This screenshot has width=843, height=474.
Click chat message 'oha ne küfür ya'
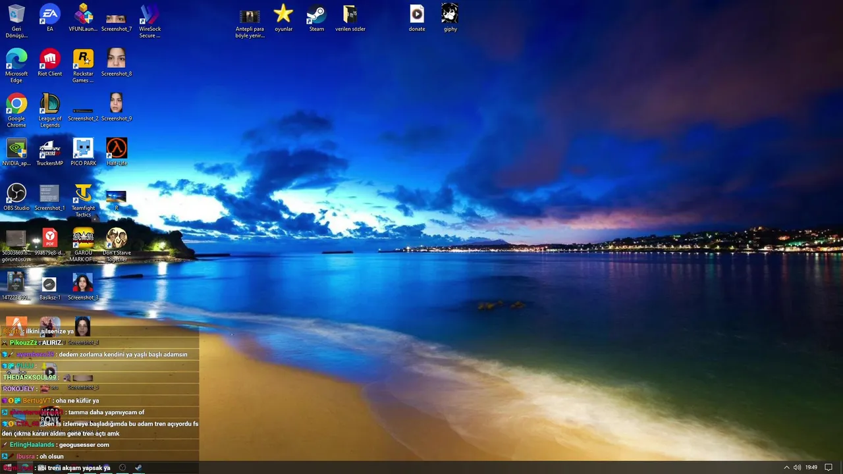click(x=78, y=400)
